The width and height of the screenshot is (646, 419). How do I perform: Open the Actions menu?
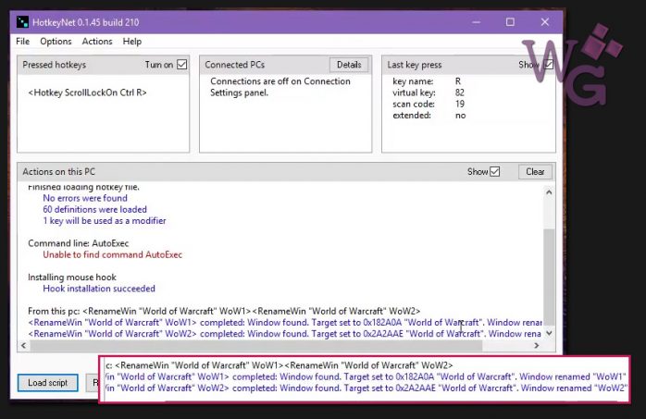97,42
